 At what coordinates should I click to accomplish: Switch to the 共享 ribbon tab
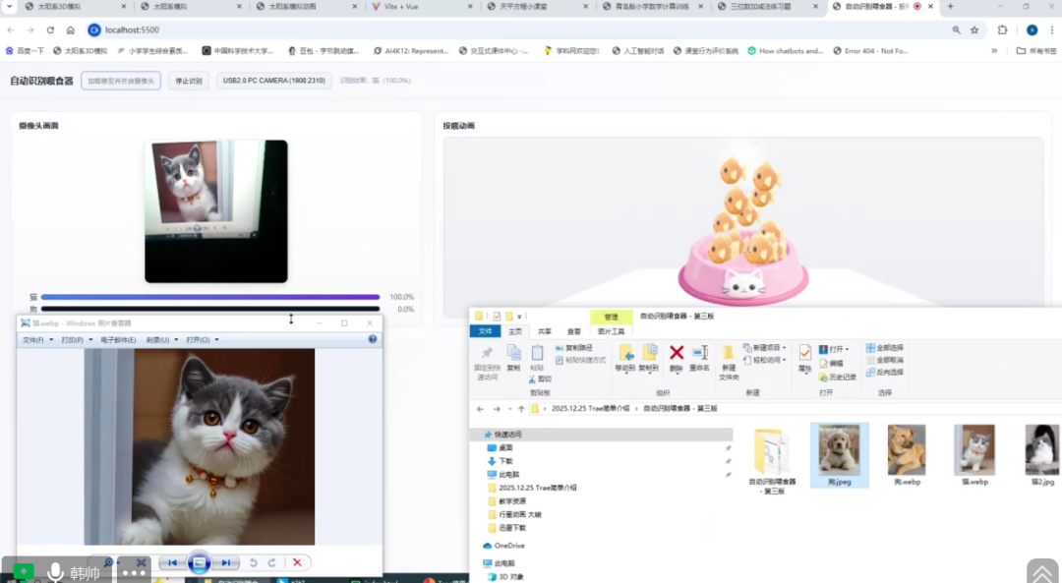545,332
